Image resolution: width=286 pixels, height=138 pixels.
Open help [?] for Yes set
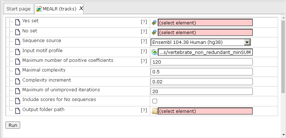tap(144, 22)
